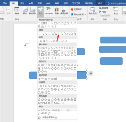Click 超链接 hyperlink button
Viewport: 126px width, 122px height.
(x=103, y=8)
